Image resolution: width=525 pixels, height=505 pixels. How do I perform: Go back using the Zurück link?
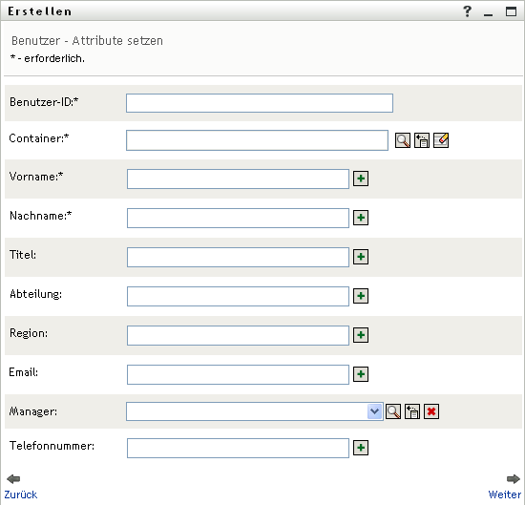click(20, 494)
